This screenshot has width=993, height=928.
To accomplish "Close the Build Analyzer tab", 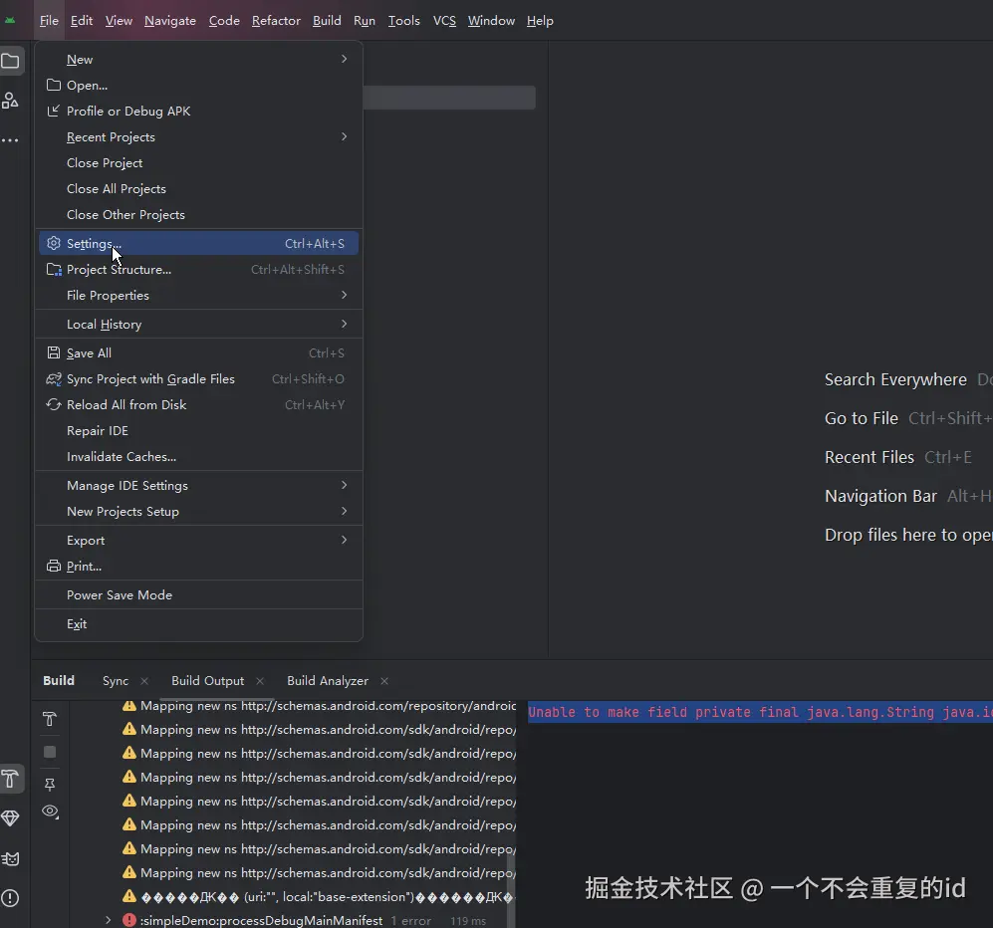I will 384,681.
